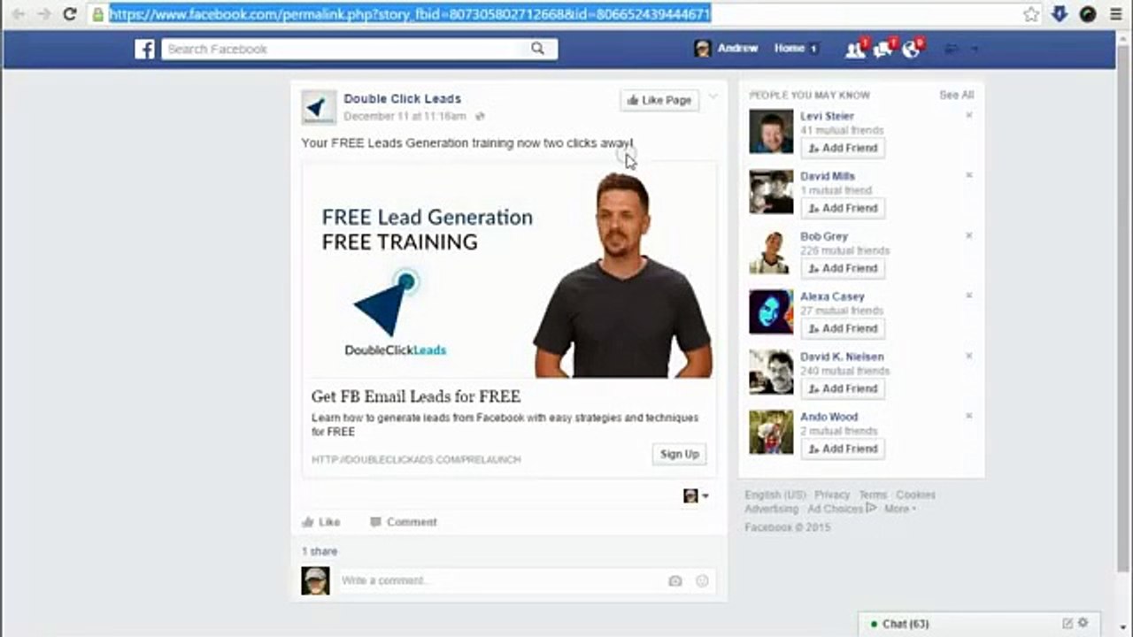Click Double Click Leads page avatar
The height and width of the screenshot is (637, 1133).
click(x=319, y=107)
